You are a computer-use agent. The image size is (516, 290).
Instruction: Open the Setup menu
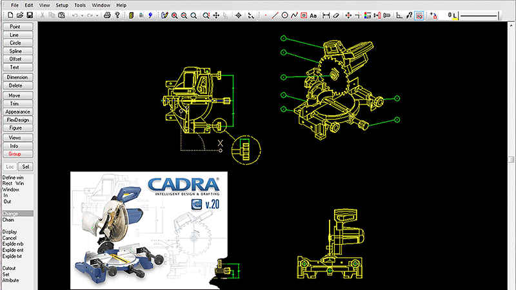(x=62, y=5)
